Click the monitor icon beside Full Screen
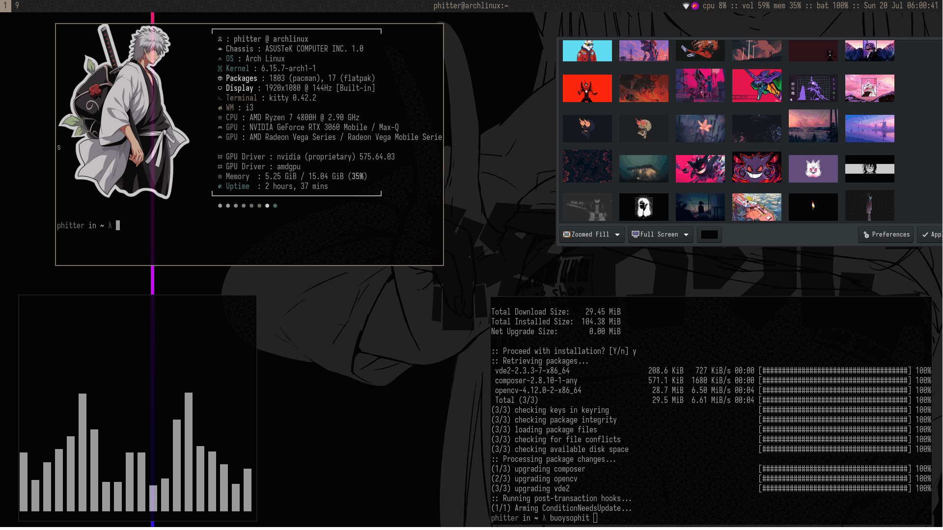943x530 pixels. click(636, 235)
